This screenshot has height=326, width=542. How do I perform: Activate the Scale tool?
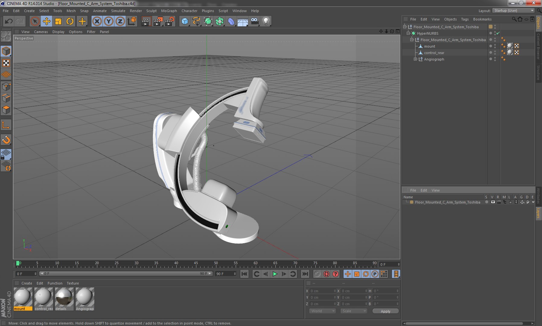(x=58, y=21)
